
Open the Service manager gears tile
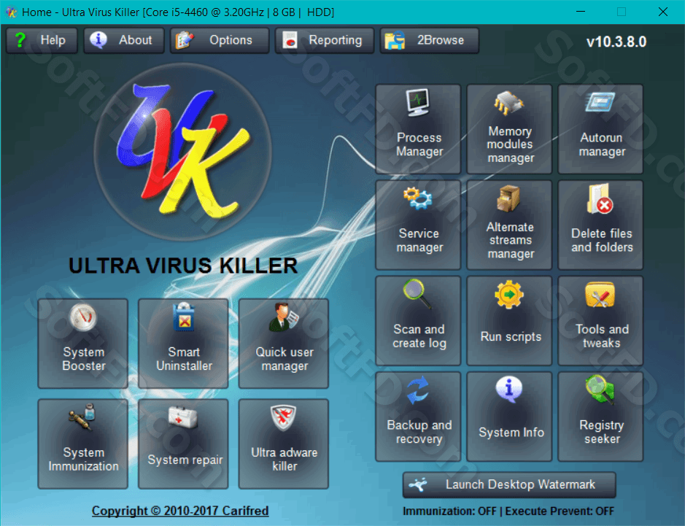coord(418,225)
